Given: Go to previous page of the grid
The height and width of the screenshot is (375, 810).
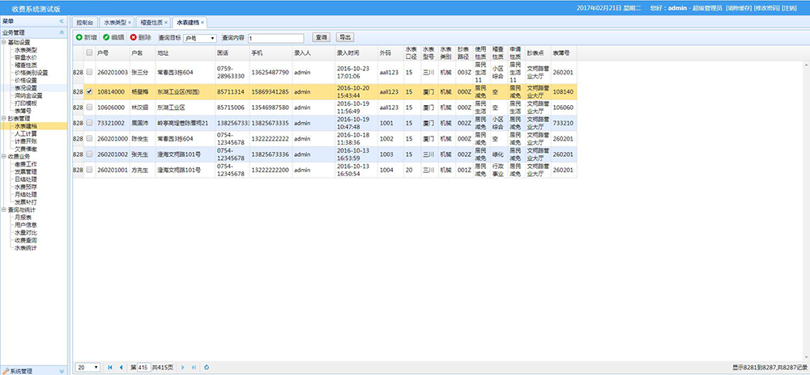Looking at the screenshot, I should tap(121, 367).
